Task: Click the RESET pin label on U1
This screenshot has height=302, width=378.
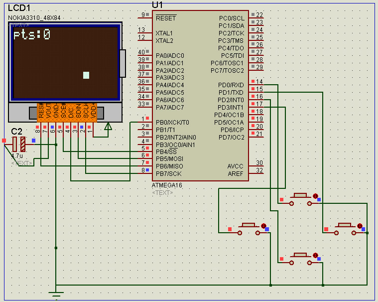Action: [166, 18]
